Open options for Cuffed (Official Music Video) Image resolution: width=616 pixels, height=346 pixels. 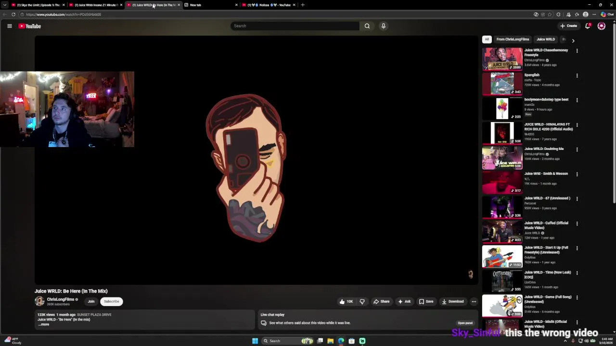tap(577, 223)
